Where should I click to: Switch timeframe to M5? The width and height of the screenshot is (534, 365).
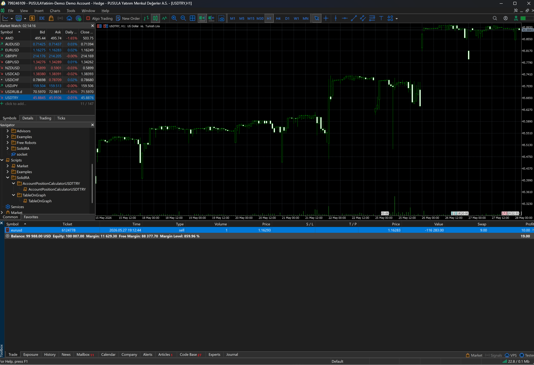point(242,18)
